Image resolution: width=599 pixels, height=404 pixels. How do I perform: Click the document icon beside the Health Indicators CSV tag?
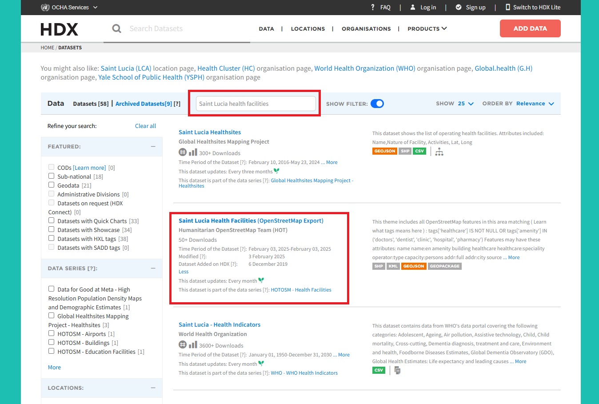[397, 370]
